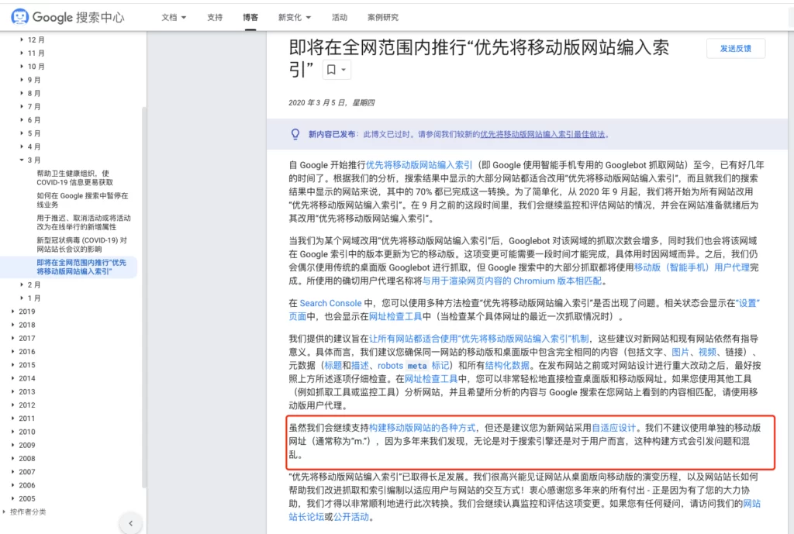Viewport: 794px width, 534px height.
Task: Open the 视频 link
Action: [x=707, y=352]
